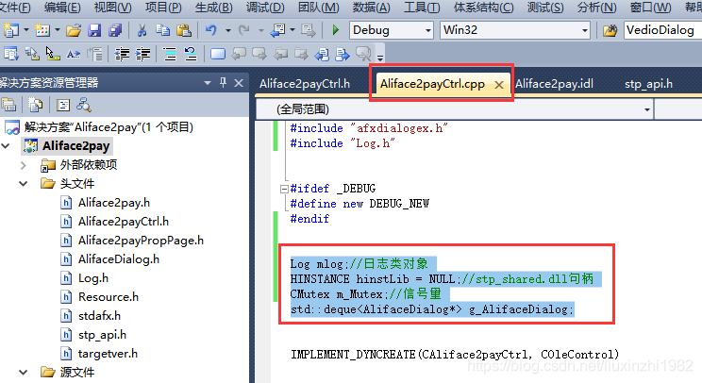Viewport: 702px width, 383px height.
Task: Start debugging with the green play arrow
Action: [336, 30]
